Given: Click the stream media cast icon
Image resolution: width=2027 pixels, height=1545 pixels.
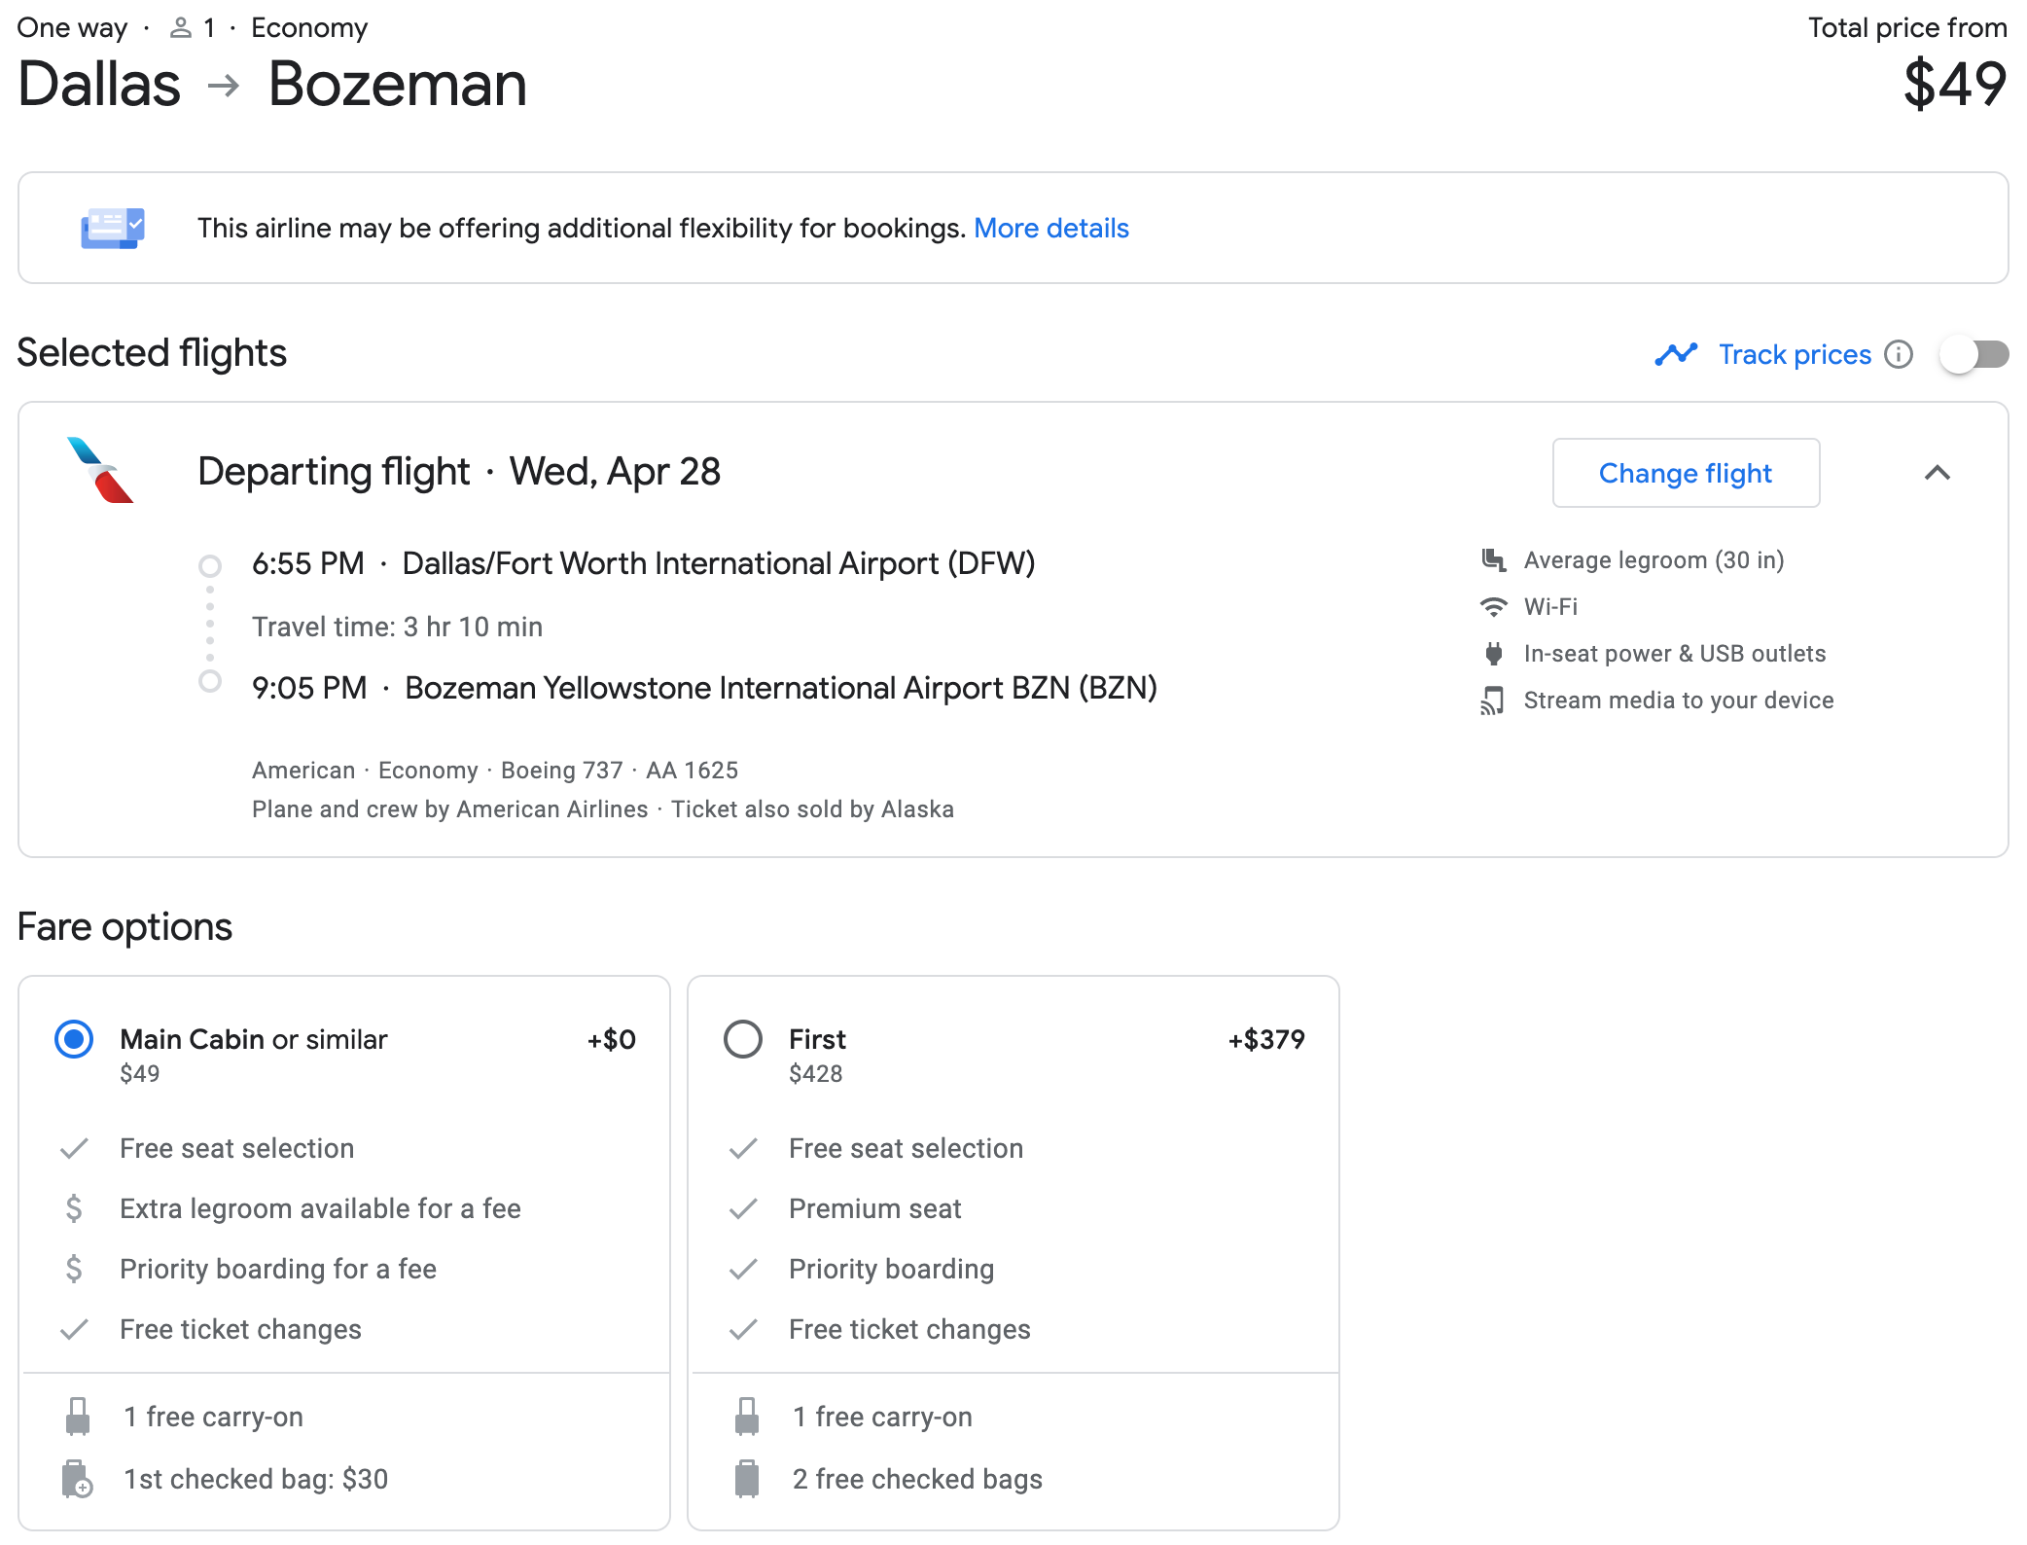Looking at the screenshot, I should point(1493,701).
